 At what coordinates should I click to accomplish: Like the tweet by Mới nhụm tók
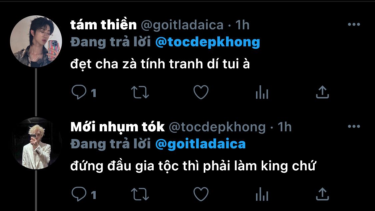click(x=201, y=194)
